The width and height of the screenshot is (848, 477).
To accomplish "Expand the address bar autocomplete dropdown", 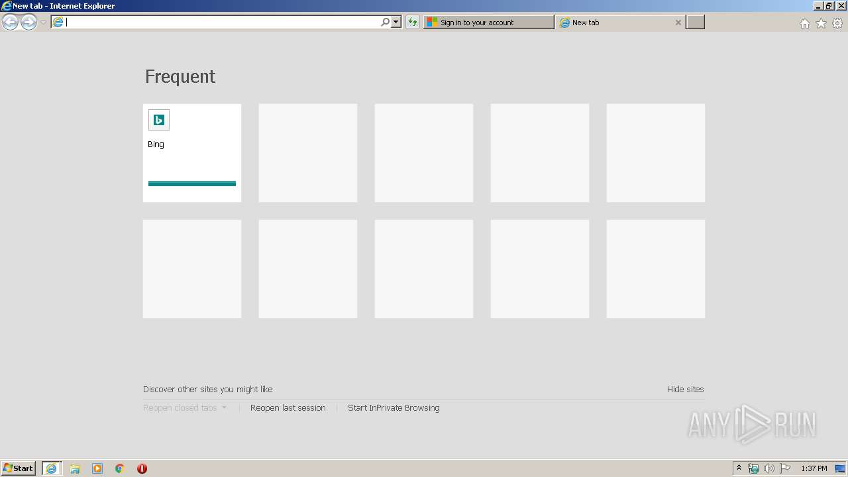I will pyautogui.click(x=396, y=22).
